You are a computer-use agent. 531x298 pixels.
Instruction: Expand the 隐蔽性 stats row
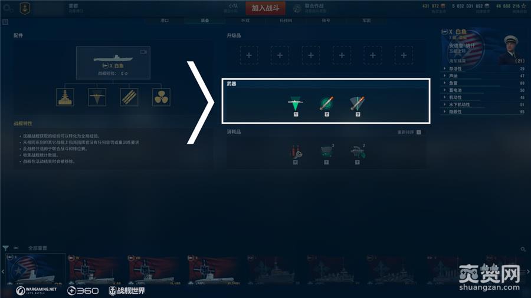pos(484,111)
